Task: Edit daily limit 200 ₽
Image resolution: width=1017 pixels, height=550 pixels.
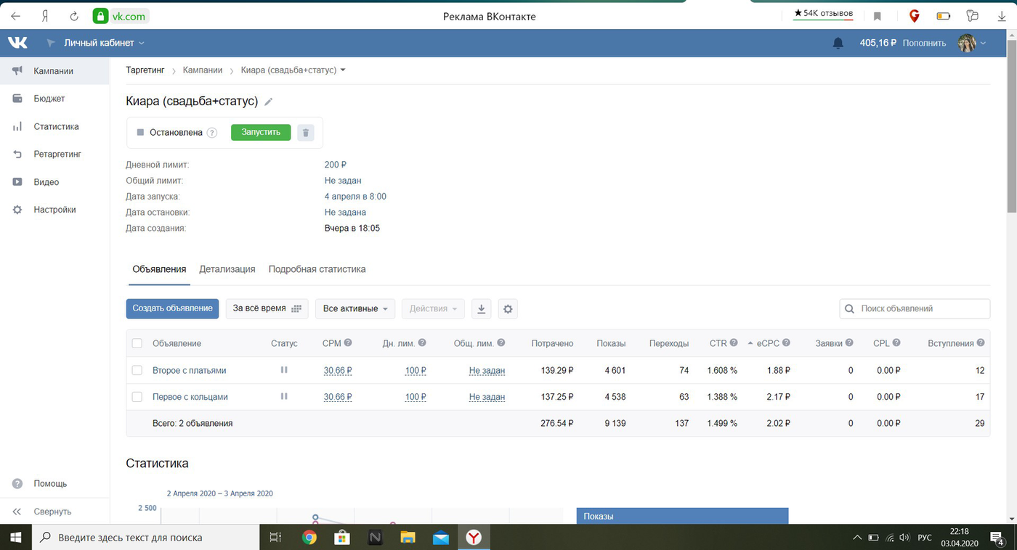Action: [336, 165]
